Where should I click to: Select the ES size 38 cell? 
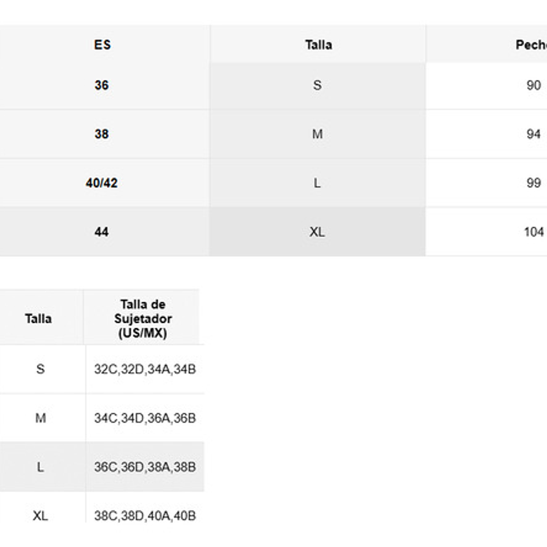pyautogui.click(x=102, y=134)
